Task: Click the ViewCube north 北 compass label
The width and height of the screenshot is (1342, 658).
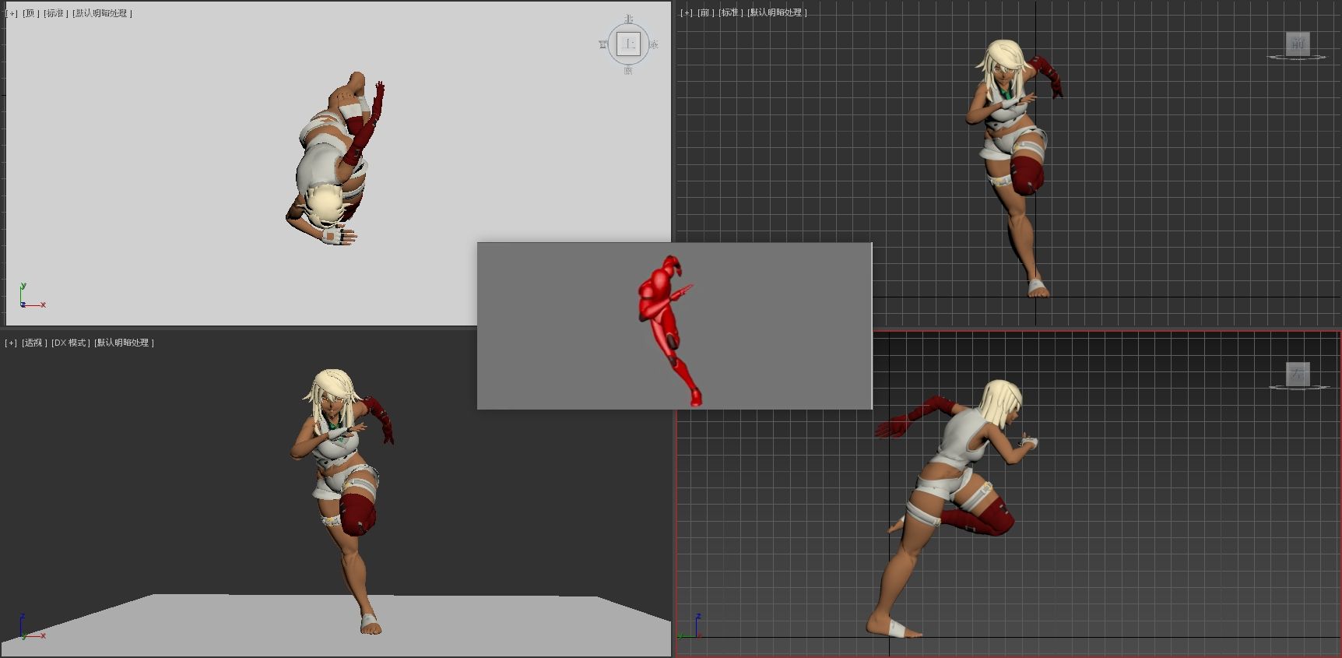Action: click(628, 19)
